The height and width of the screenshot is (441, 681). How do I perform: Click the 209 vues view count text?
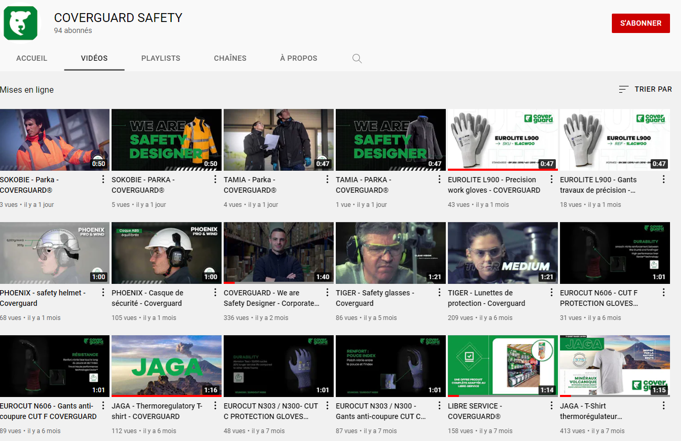point(461,318)
